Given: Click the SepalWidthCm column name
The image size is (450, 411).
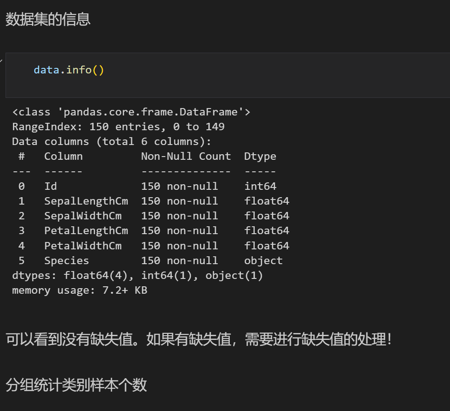Looking at the screenshot, I should point(83,216).
